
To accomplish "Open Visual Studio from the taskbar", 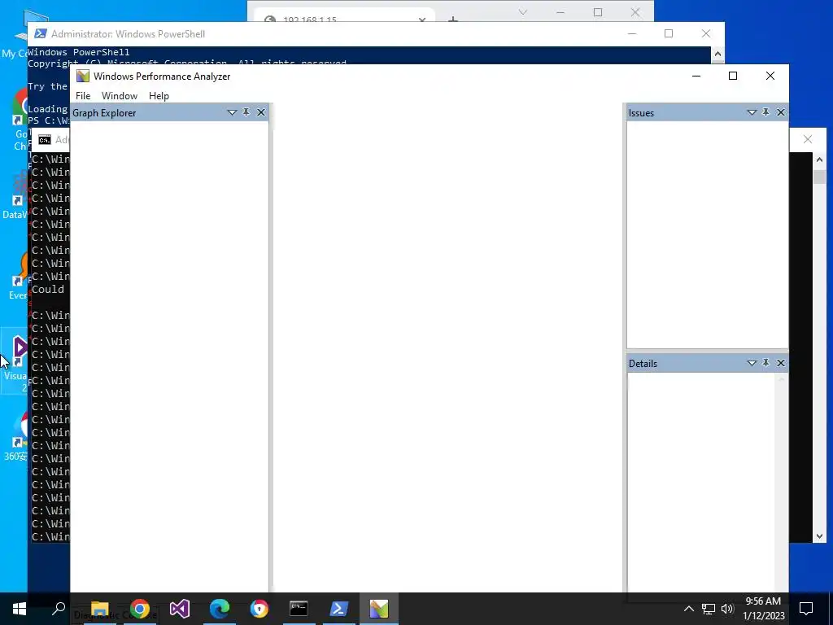I will [x=180, y=609].
